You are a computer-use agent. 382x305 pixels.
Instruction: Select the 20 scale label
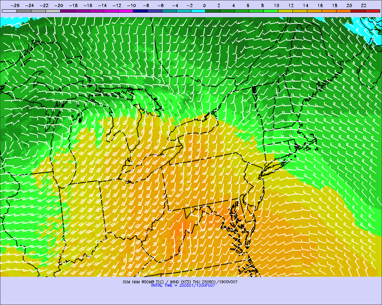(x=349, y=6)
